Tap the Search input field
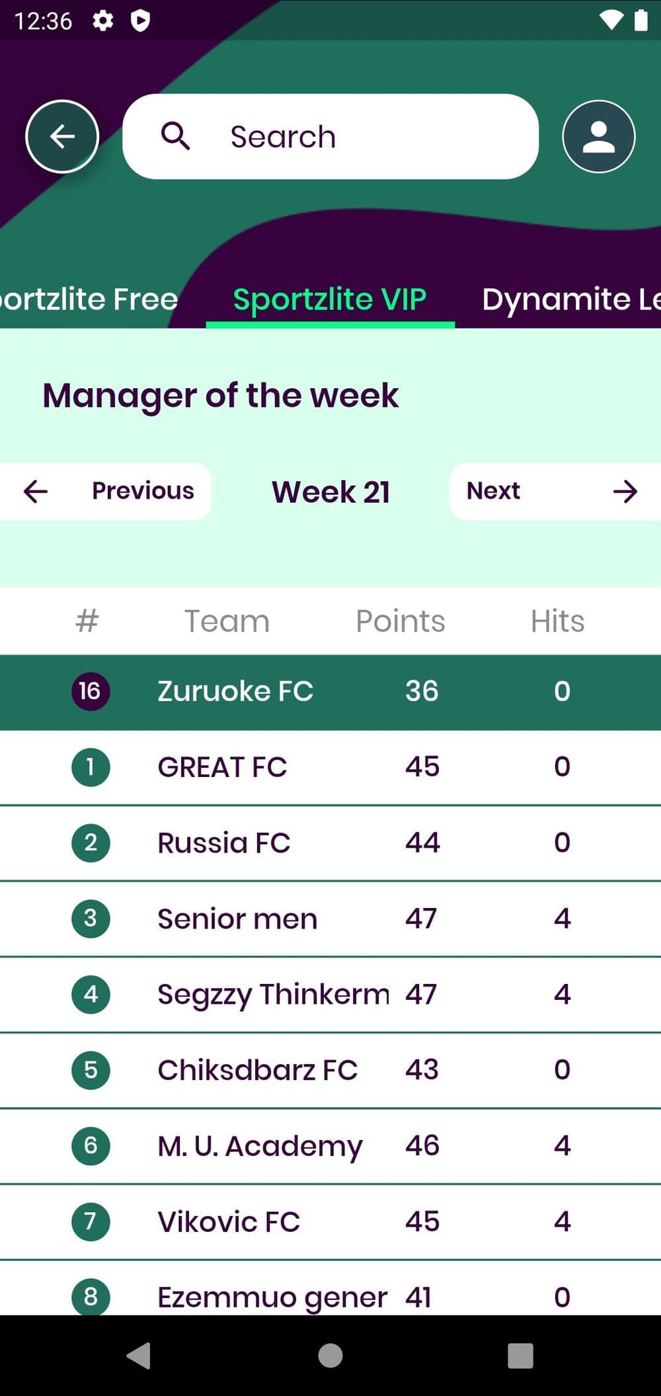661x1396 pixels. click(330, 136)
